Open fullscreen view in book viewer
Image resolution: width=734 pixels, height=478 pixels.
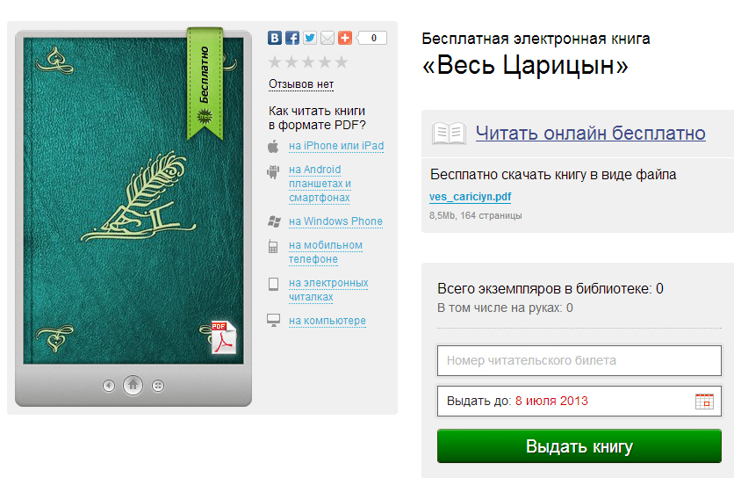[158, 386]
